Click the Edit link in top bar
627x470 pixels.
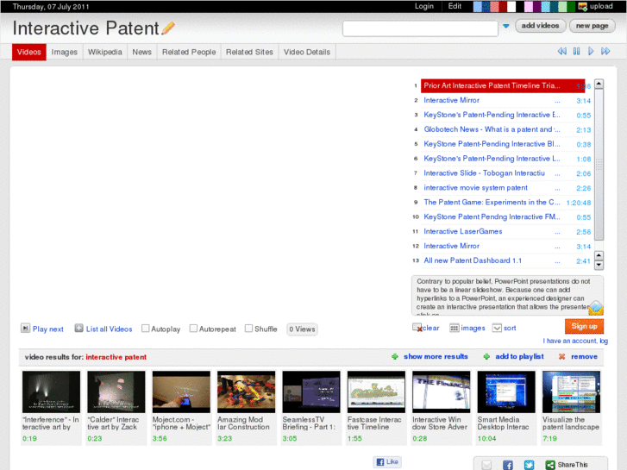point(455,6)
